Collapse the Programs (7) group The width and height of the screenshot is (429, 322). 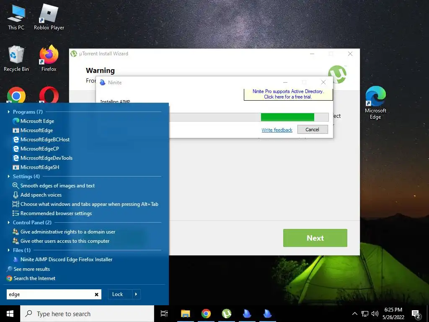[9, 112]
